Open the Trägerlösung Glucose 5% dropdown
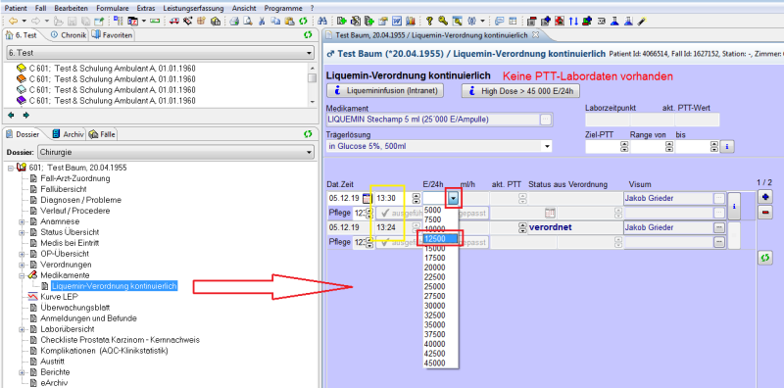The width and height of the screenshot is (784, 388). pos(548,147)
